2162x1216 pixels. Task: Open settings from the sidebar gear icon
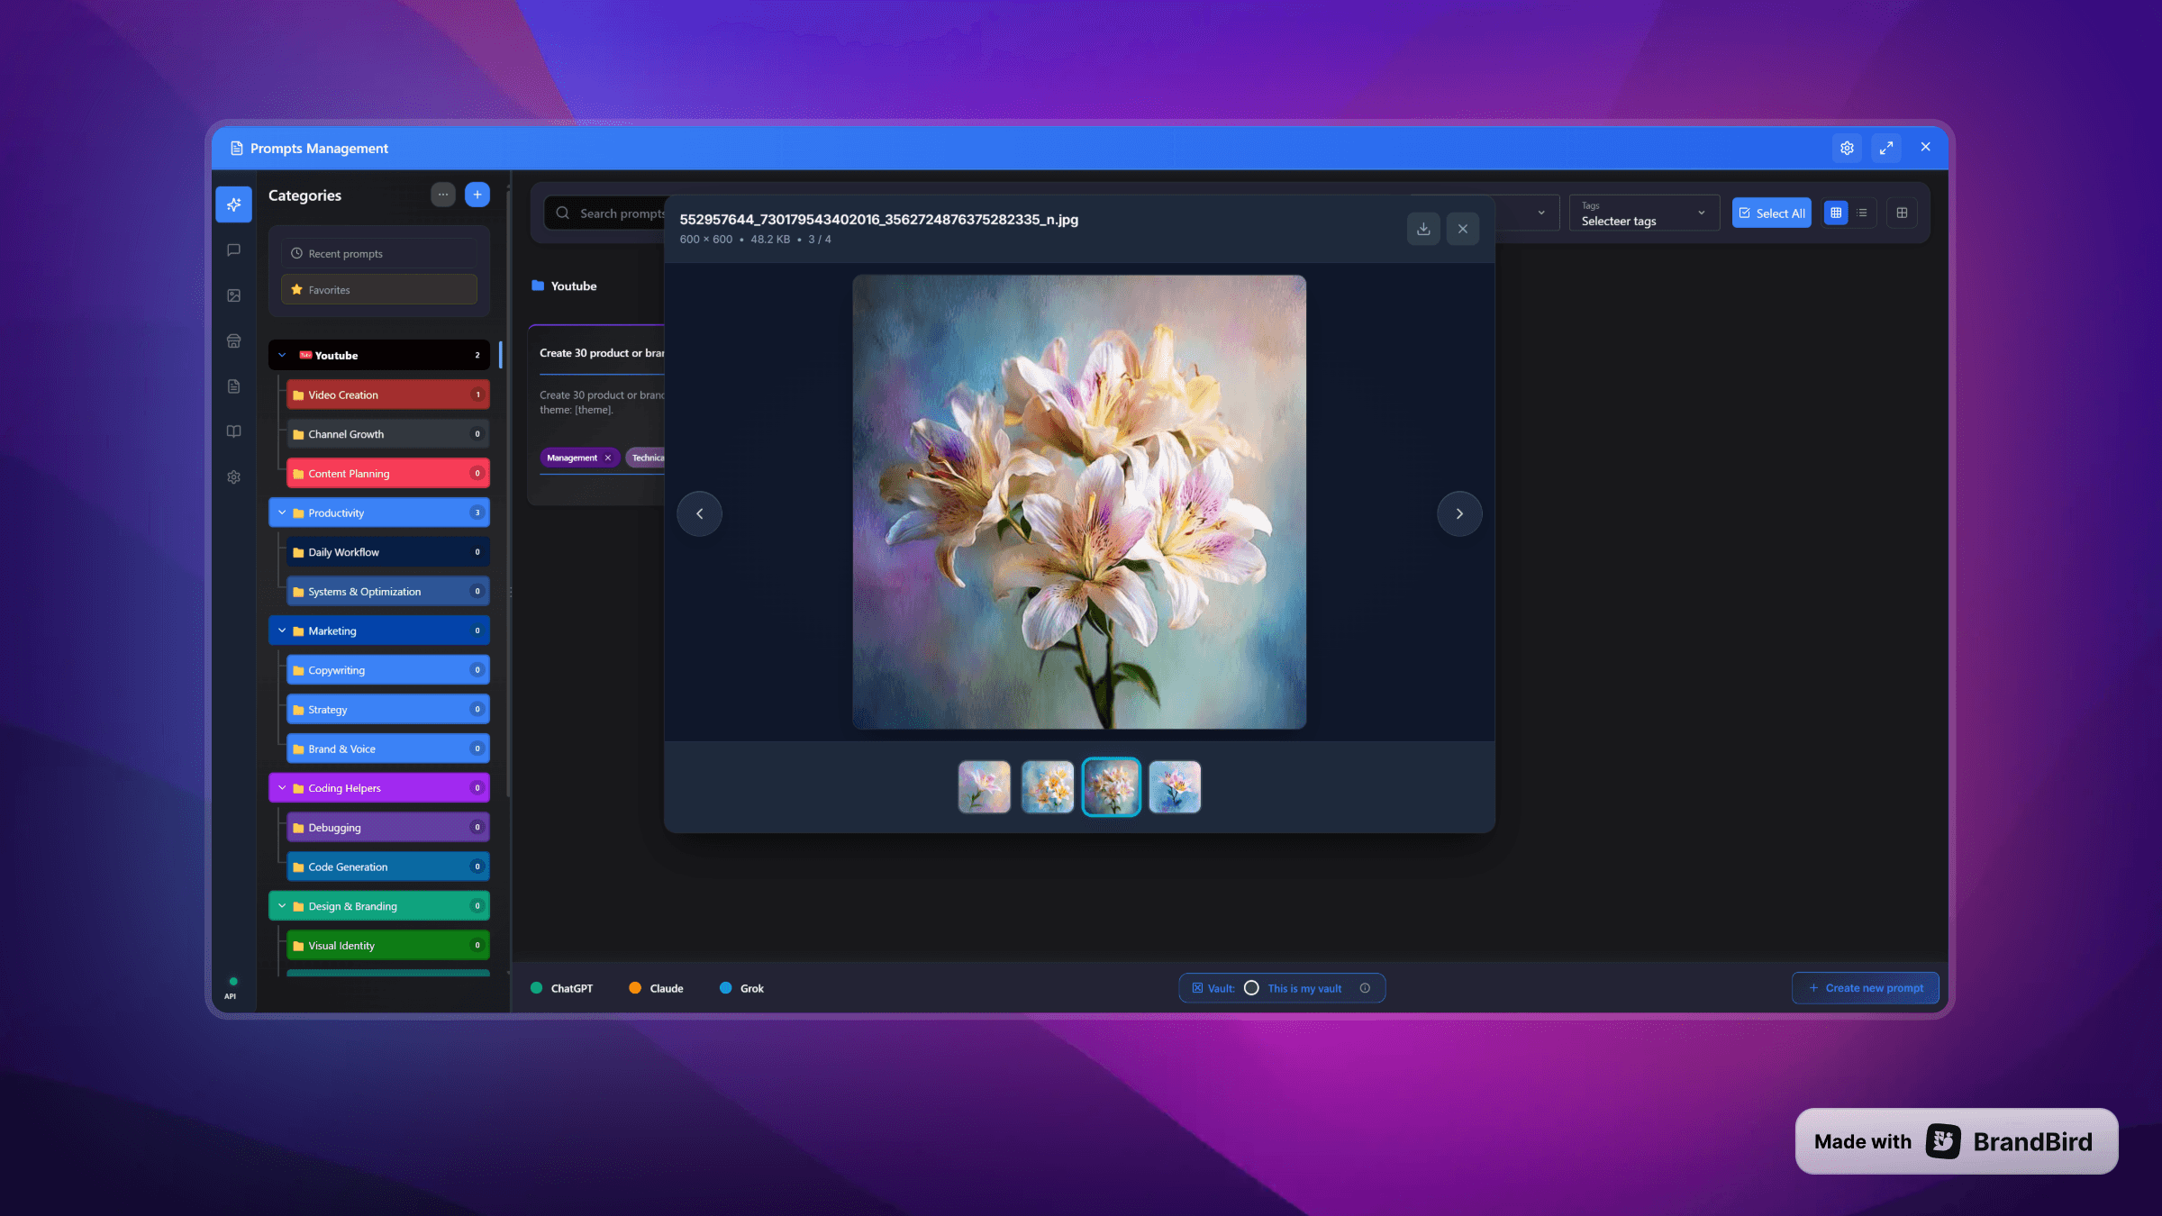[x=233, y=476]
